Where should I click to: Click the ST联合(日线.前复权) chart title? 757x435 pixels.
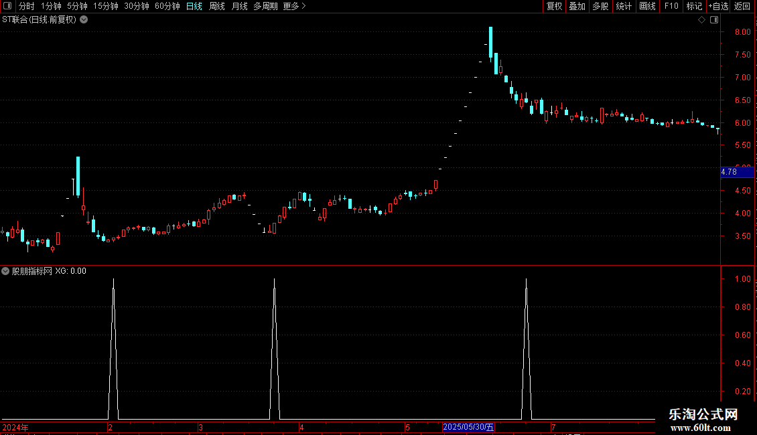click(39, 20)
